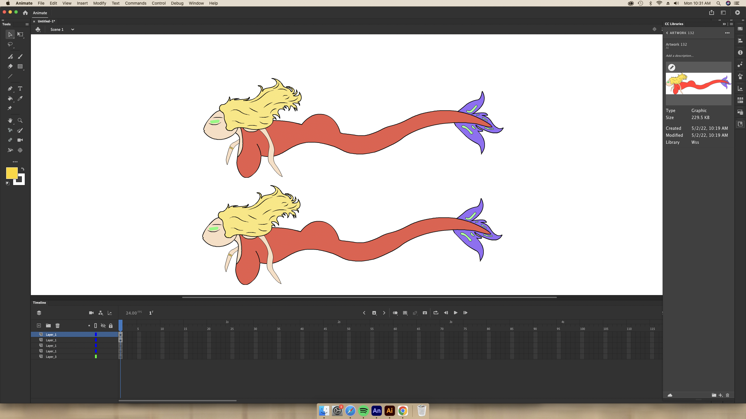
Task: Toggle loop playback in the timeline
Action: [x=435, y=313]
